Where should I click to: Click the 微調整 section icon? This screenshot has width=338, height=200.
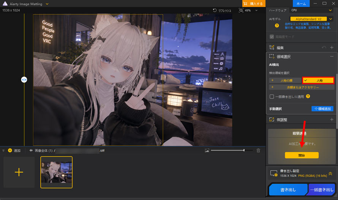[272, 120]
